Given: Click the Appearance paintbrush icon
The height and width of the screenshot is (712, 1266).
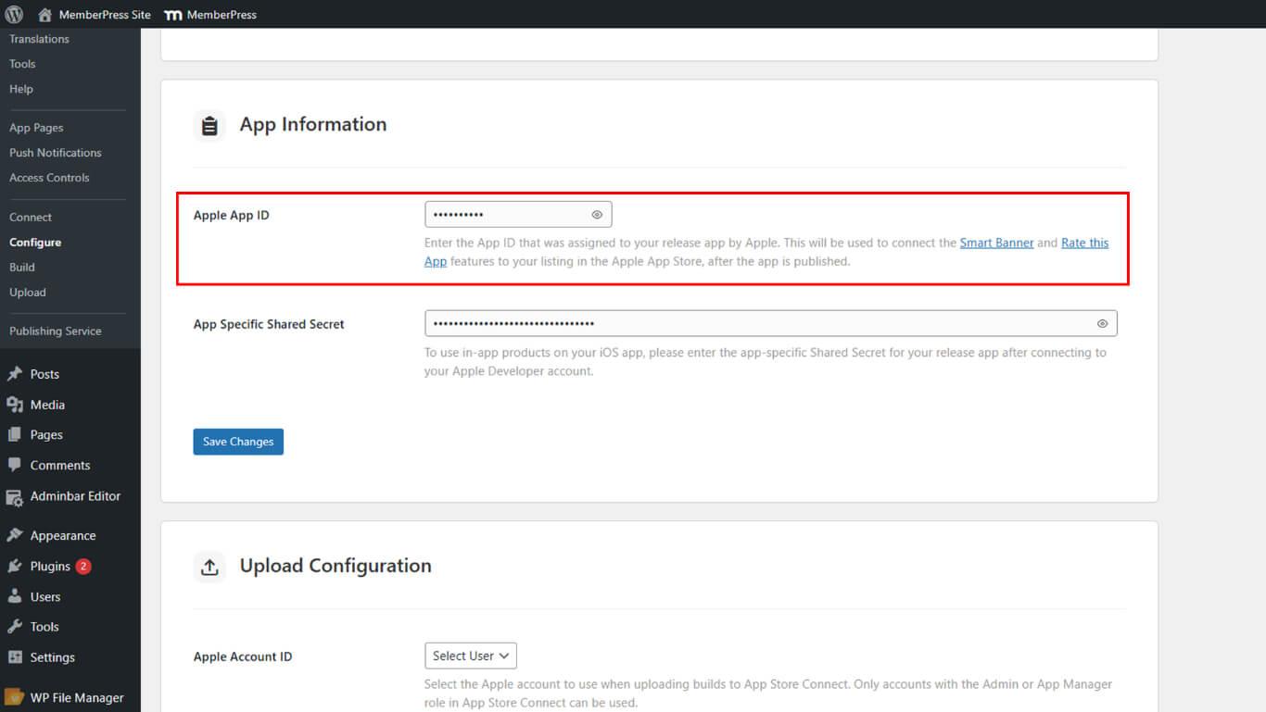Looking at the screenshot, I should click(x=15, y=535).
